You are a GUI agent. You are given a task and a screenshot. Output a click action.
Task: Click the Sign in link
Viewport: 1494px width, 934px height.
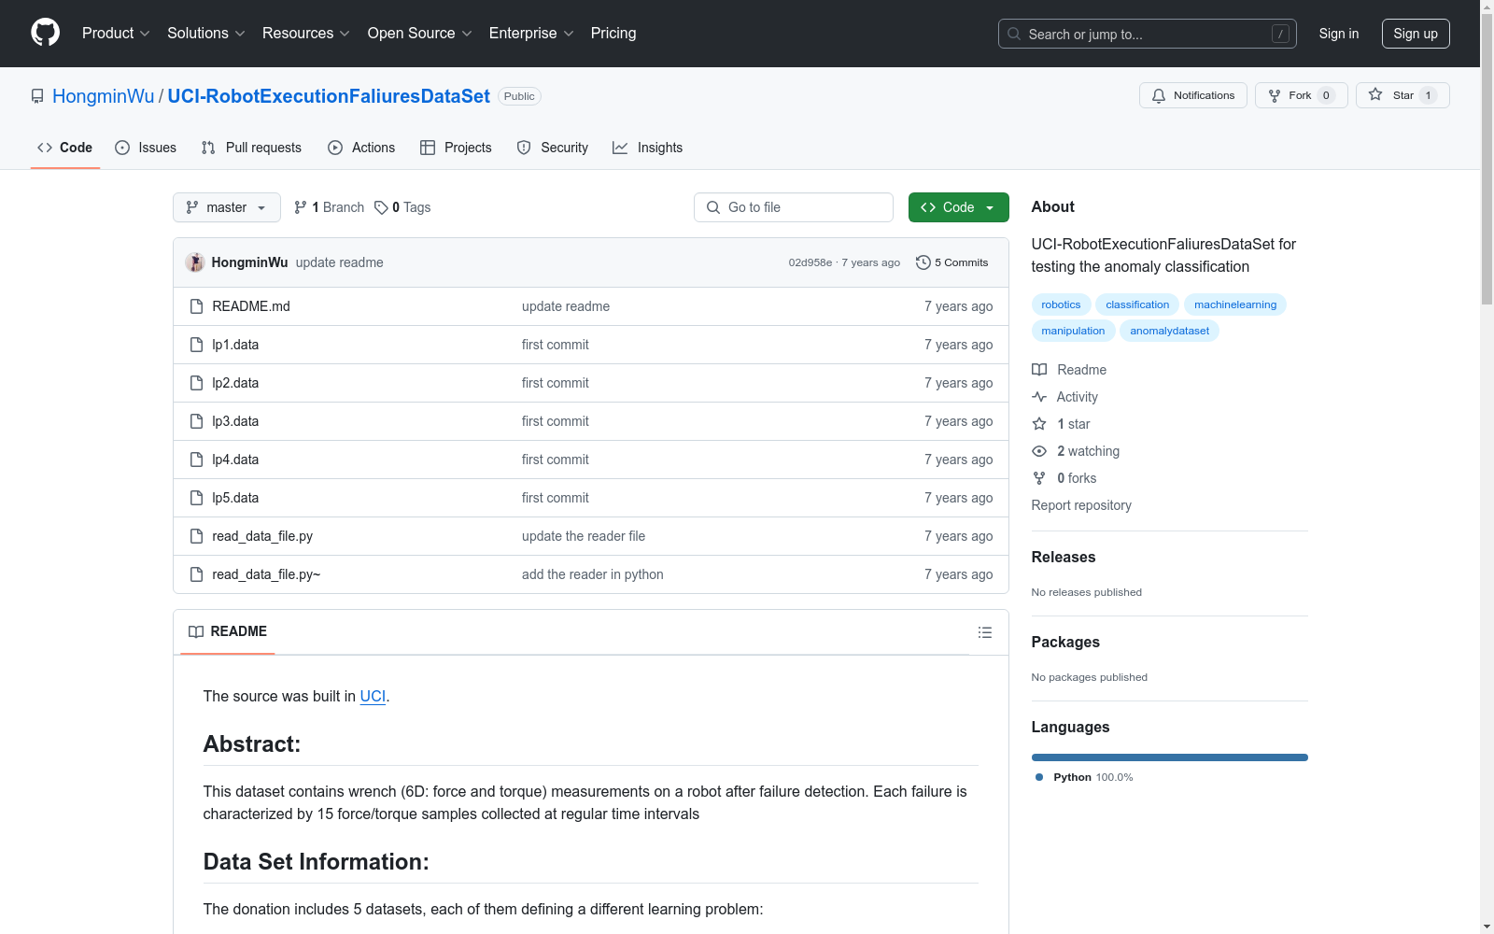click(x=1338, y=34)
